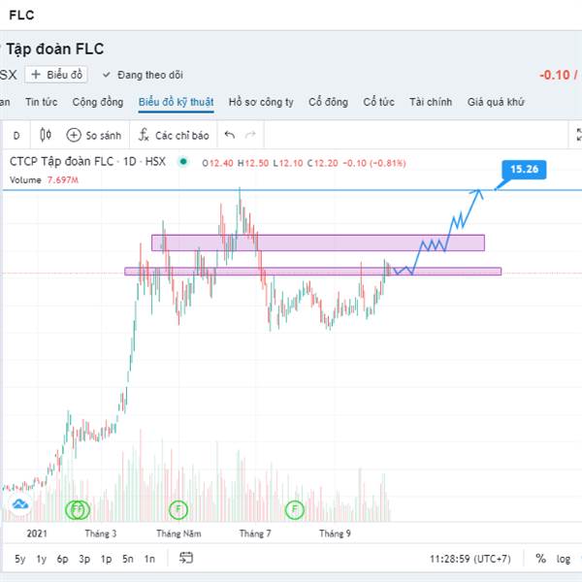This screenshot has height=582, width=582.
Task: Click the redo arrow icon
Action: tap(250, 135)
